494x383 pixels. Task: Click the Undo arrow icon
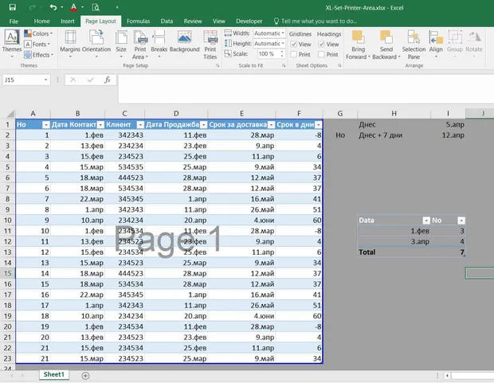pos(53,7)
